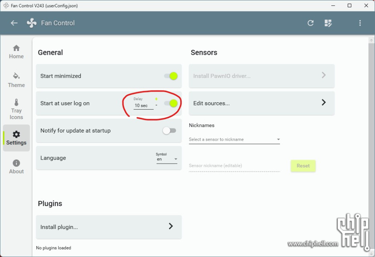The height and width of the screenshot is (257, 375).
Task: Toggle the Start minimized switch
Action: click(170, 76)
